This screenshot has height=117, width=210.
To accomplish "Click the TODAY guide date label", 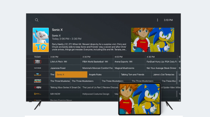I will (x=37, y=57).
